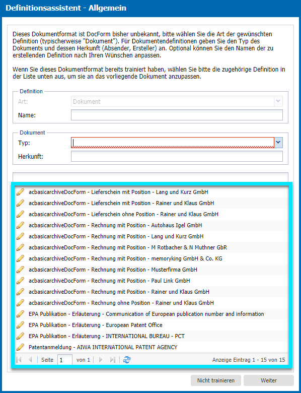Image resolution: width=301 pixels, height=393 pixels.
Task: Refresh the definitions list
Action: (x=127, y=360)
